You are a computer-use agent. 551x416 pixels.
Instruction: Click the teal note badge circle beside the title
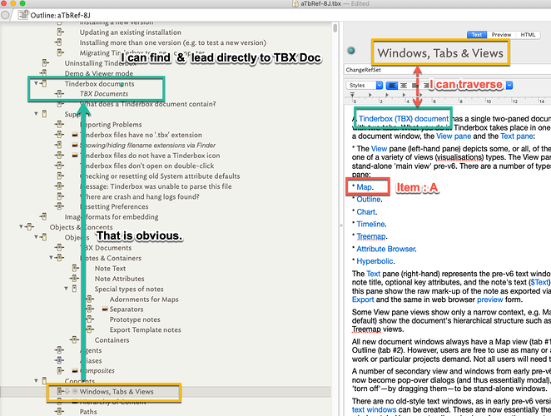(350, 51)
